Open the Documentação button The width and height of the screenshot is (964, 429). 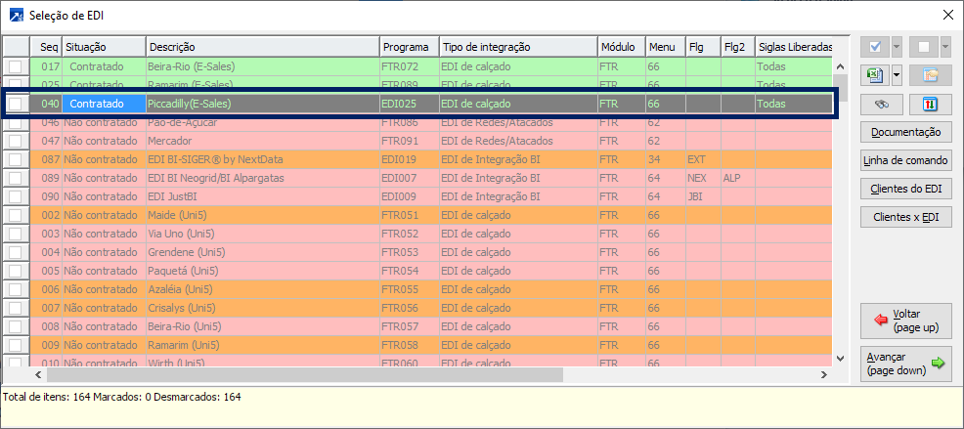click(x=906, y=132)
